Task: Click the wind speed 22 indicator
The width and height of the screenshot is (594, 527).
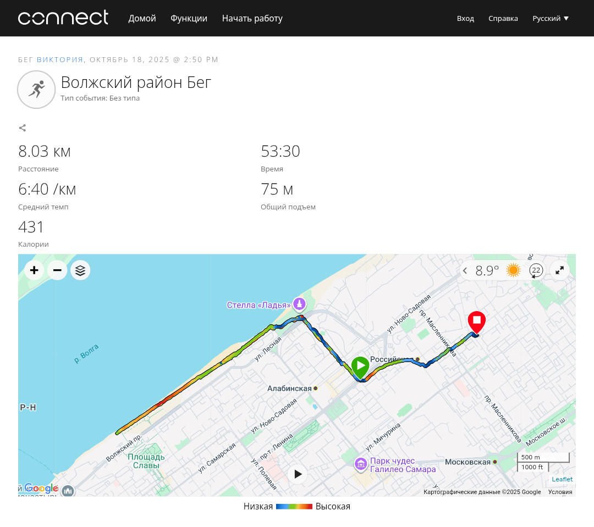Action: pos(536,270)
